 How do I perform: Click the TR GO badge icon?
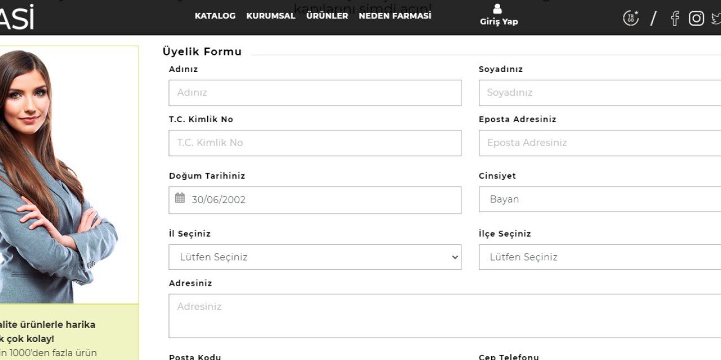[x=631, y=18]
